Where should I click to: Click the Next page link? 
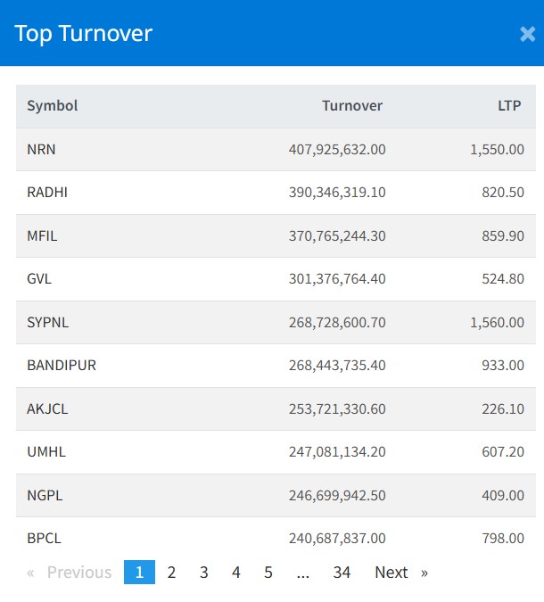point(400,573)
